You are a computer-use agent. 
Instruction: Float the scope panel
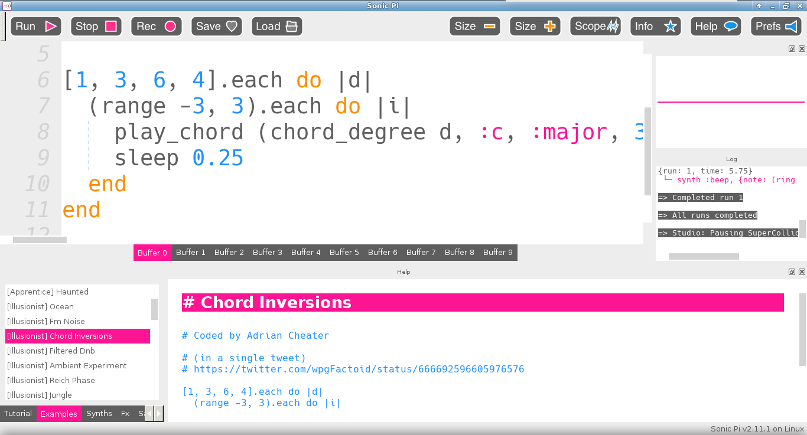pos(792,49)
